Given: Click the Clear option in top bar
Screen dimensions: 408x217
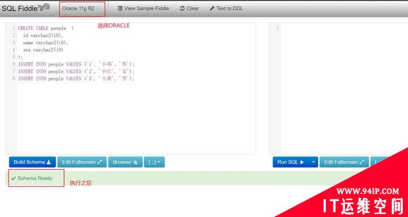Looking at the screenshot, I should (x=189, y=8).
